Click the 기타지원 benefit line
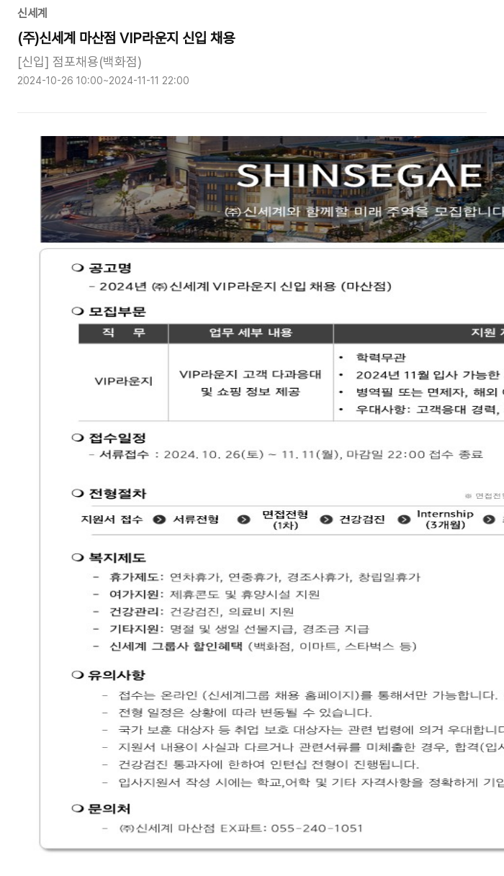Image resolution: width=504 pixels, height=876 pixels. (x=230, y=629)
